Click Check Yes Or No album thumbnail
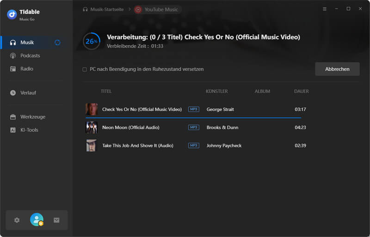This screenshot has width=370, height=237. click(x=92, y=109)
